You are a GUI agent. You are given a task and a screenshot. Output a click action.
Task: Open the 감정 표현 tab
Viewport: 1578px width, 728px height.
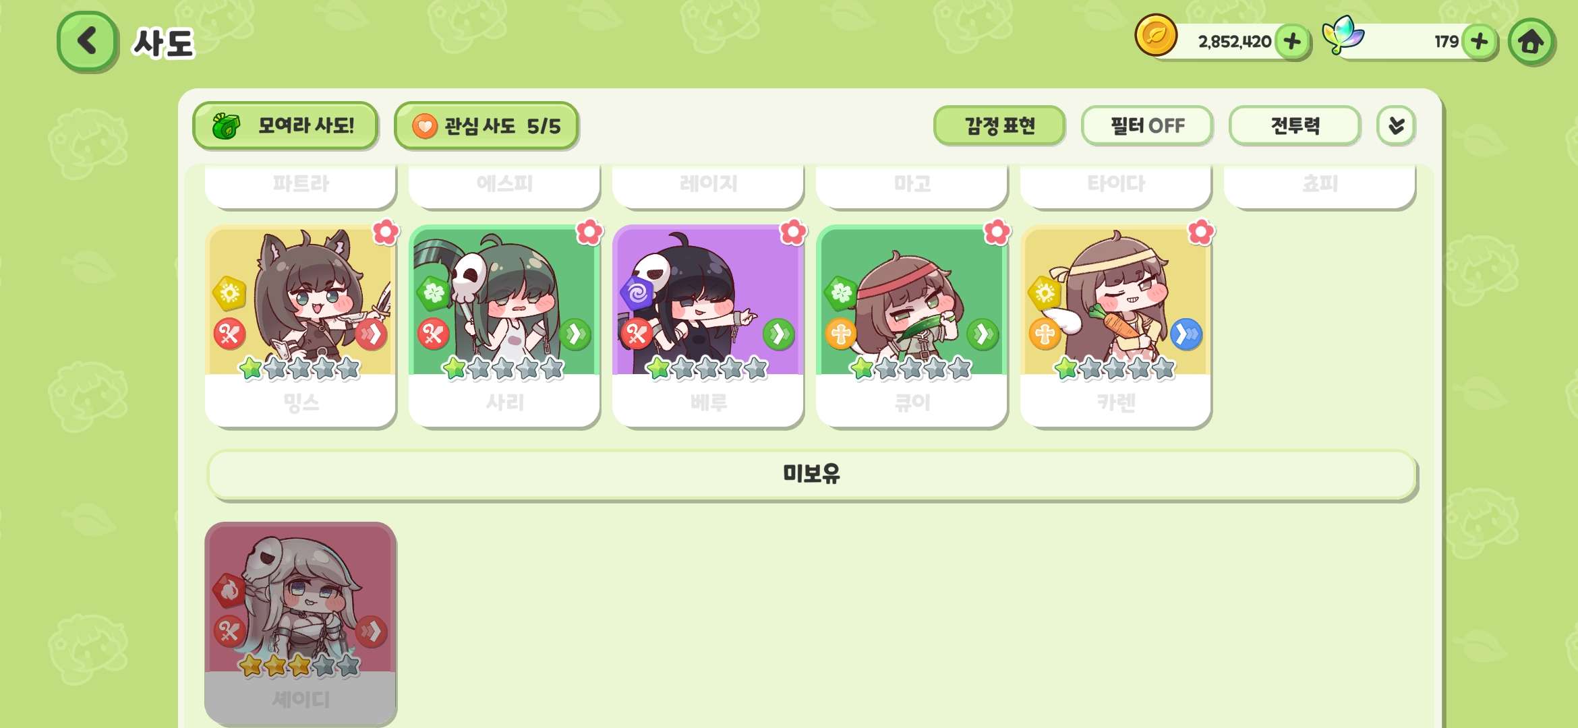click(x=999, y=126)
